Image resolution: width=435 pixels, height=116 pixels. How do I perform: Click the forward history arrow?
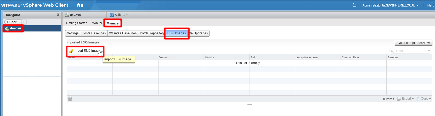pos(24,22)
